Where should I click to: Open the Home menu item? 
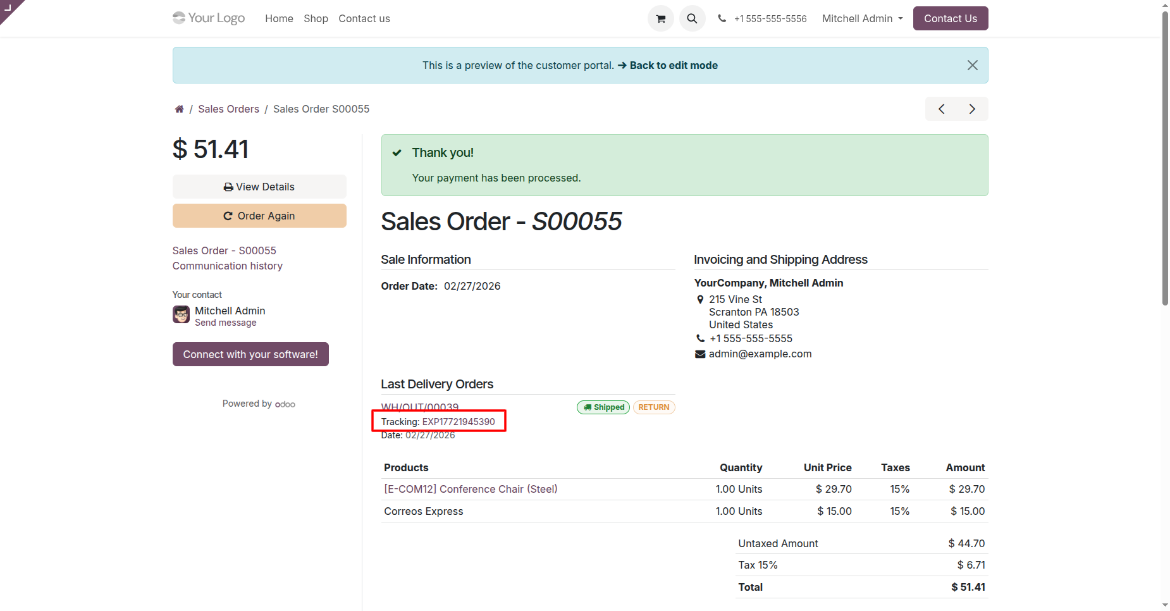point(279,19)
